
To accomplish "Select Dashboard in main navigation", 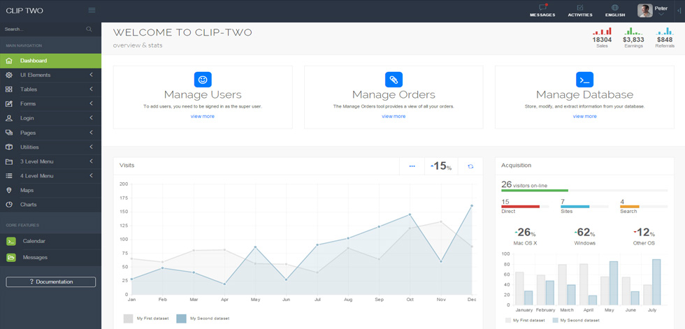I will pyautogui.click(x=50, y=61).
